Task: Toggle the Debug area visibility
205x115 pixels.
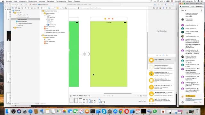Action: pyautogui.click(x=169, y=4)
